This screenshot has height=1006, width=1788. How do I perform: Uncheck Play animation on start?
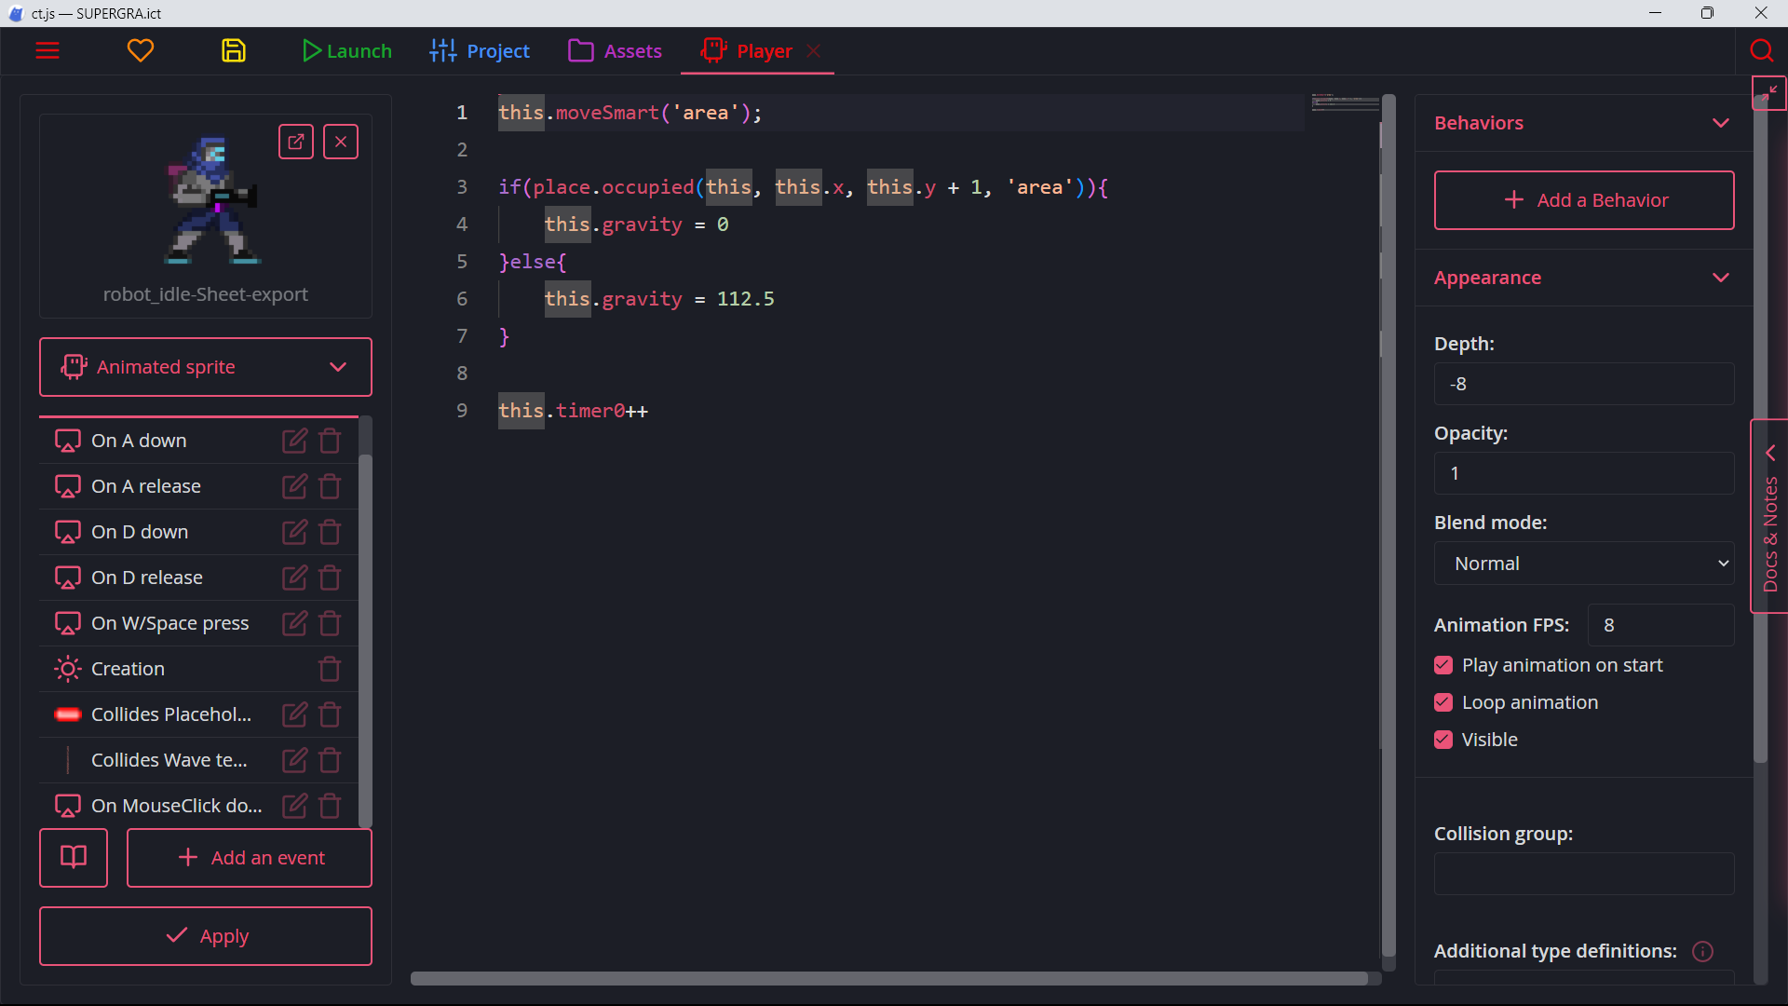pyautogui.click(x=1443, y=665)
